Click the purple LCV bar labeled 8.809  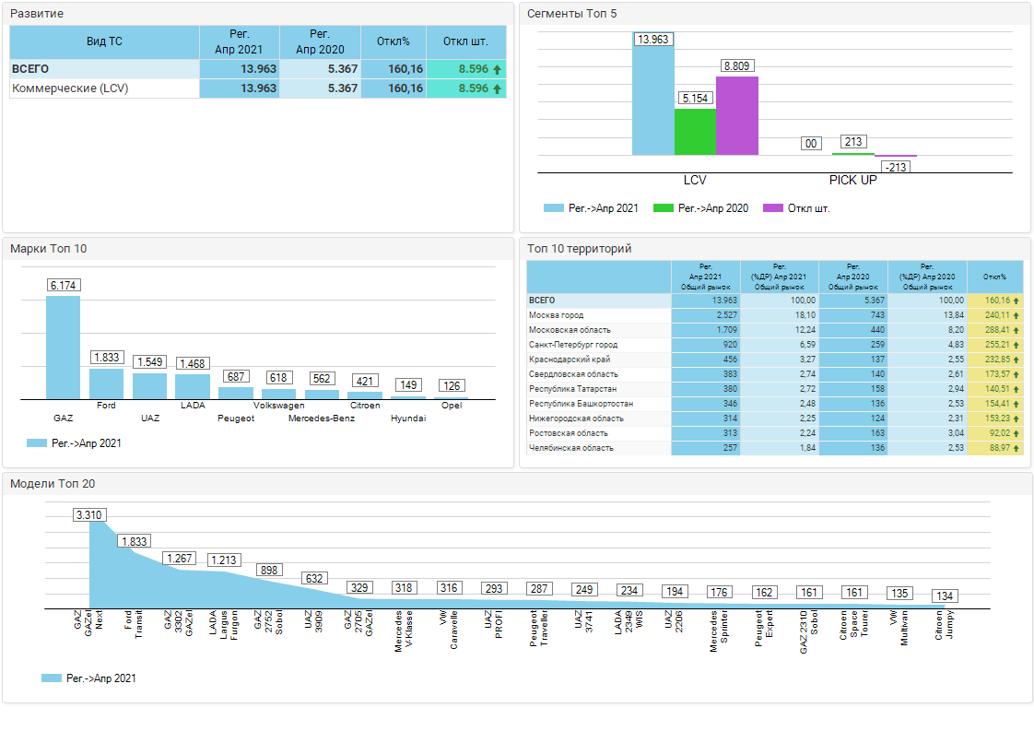point(737,116)
